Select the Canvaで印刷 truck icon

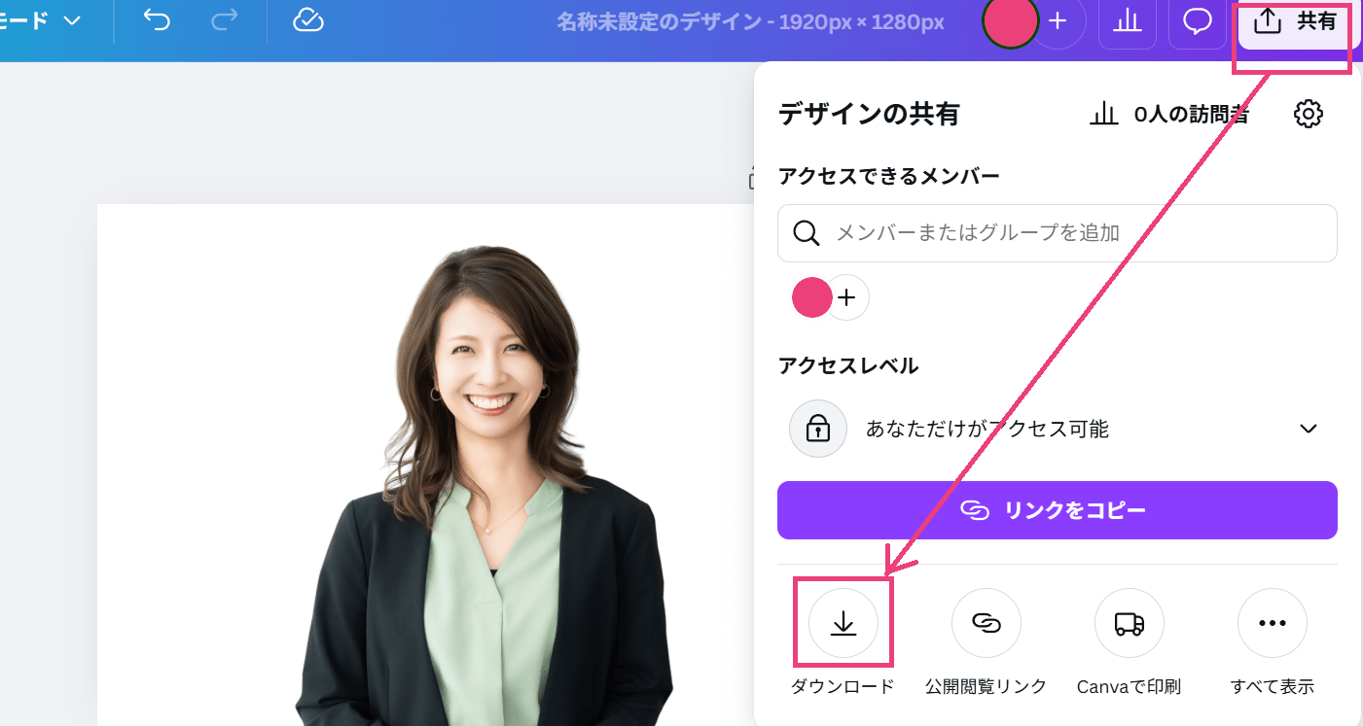[1129, 623]
